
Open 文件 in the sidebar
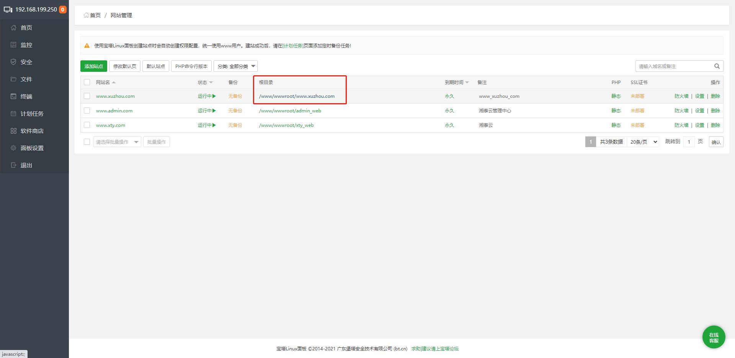point(34,79)
